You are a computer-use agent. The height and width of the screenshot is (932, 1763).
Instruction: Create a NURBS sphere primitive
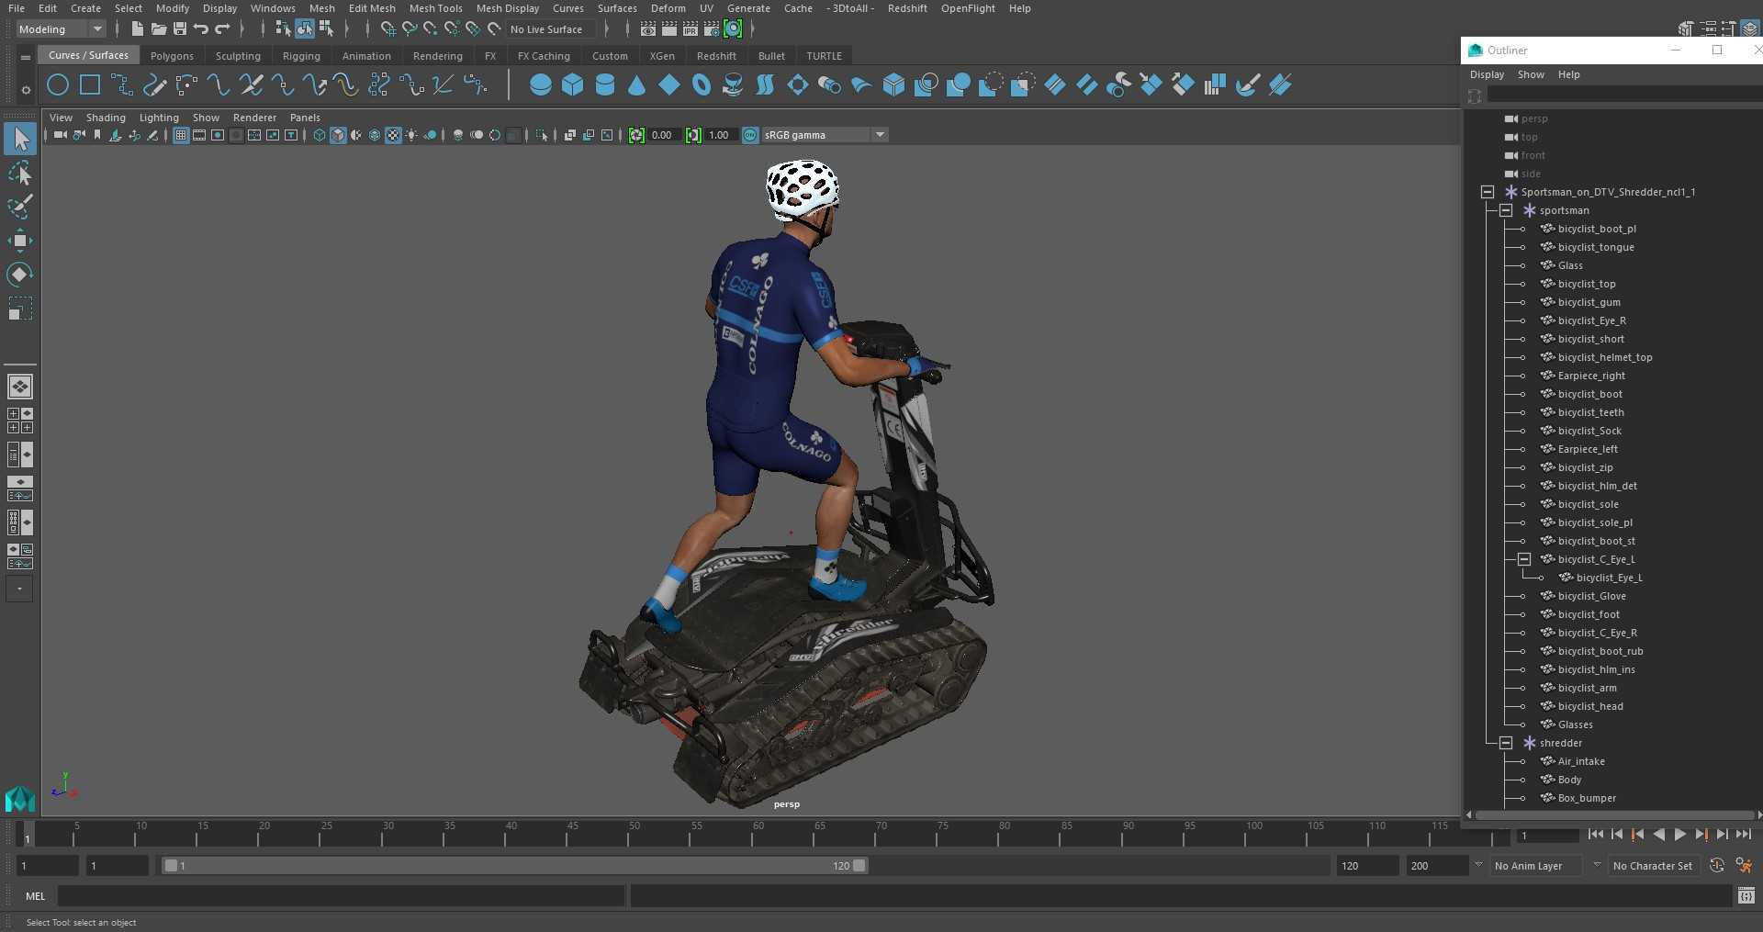(541, 85)
